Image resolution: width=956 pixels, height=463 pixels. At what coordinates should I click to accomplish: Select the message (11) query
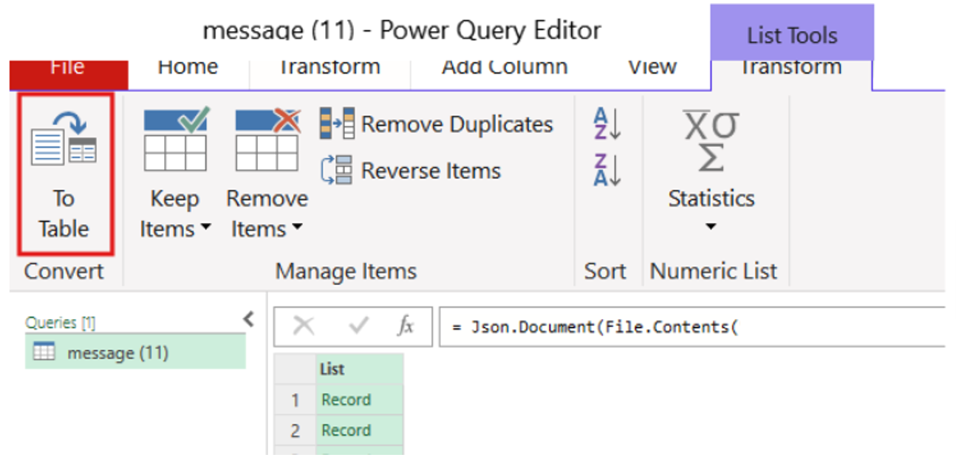(118, 353)
